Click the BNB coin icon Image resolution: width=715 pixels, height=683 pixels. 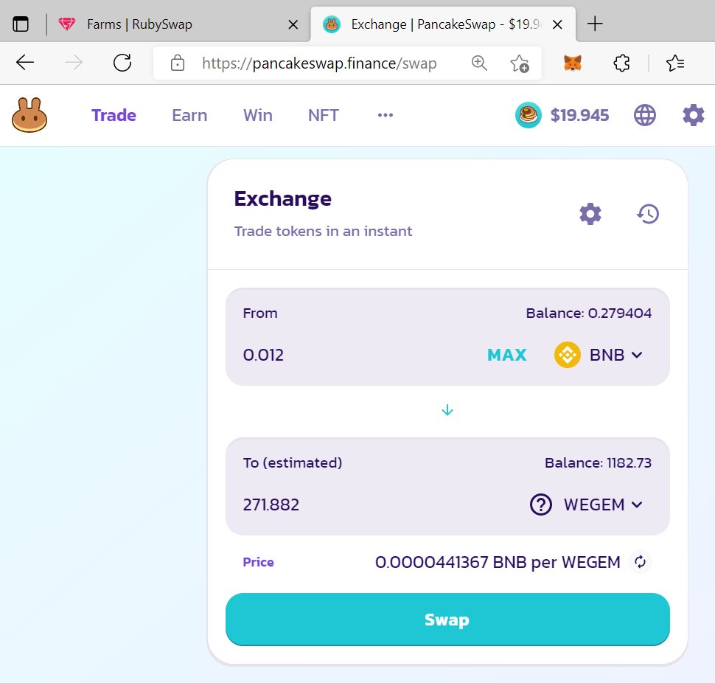(568, 355)
